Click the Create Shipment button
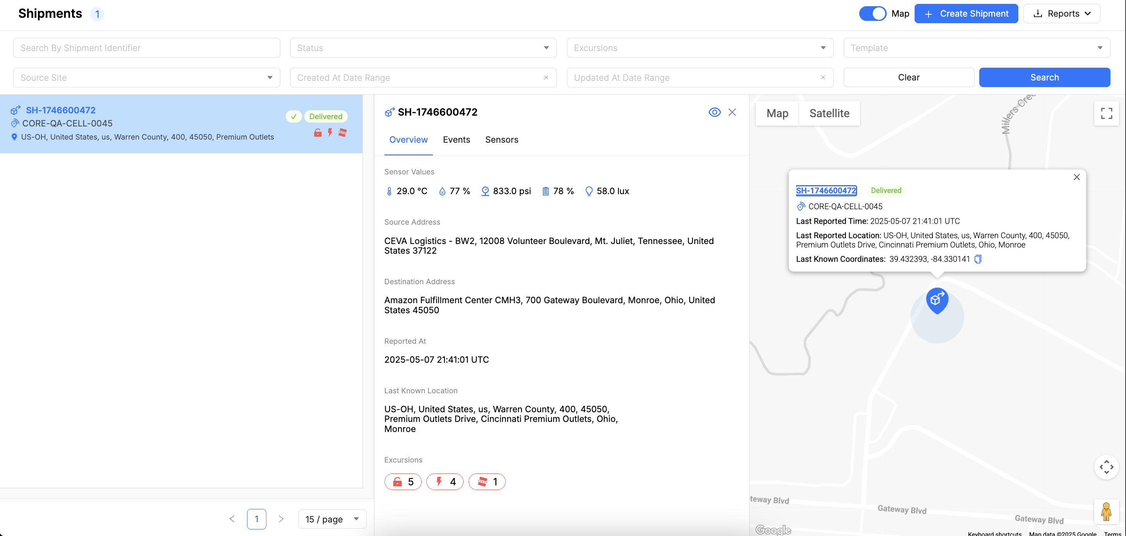1126x536 pixels. 966,14
